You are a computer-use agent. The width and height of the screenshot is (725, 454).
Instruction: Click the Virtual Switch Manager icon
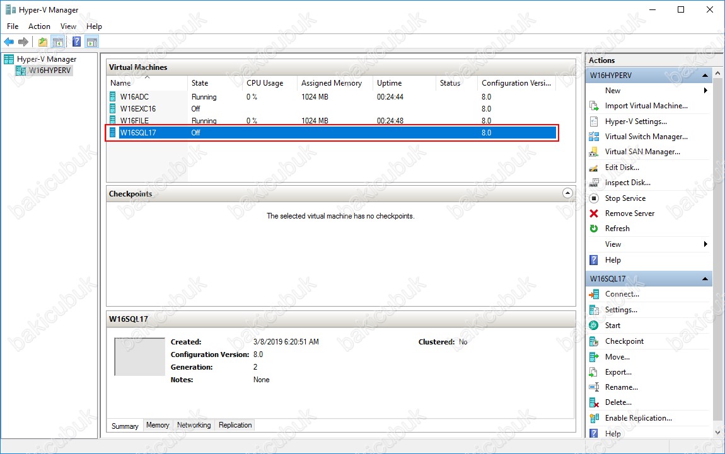point(594,137)
